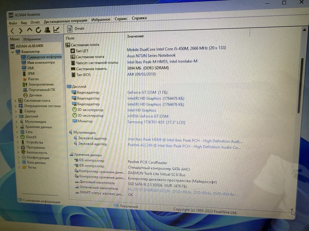The image size is (309, 231).
Task: Expand the Сеть tree node
Action: (17, 132)
